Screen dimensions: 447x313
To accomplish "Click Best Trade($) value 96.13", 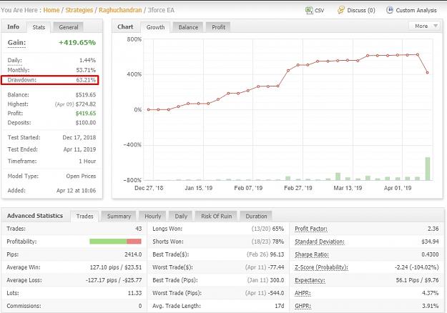I will (x=277, y=254).
